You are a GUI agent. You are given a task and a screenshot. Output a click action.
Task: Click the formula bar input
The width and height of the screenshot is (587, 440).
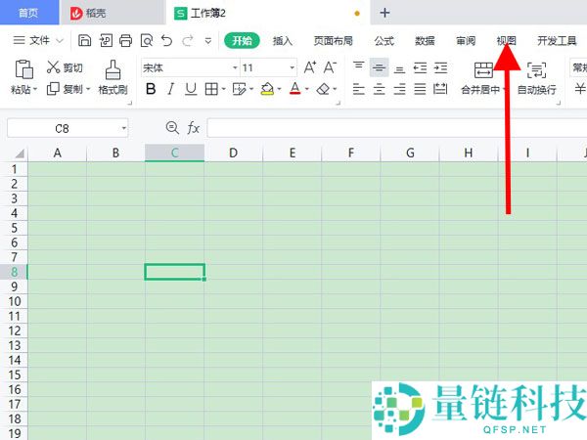coord(397,128)
